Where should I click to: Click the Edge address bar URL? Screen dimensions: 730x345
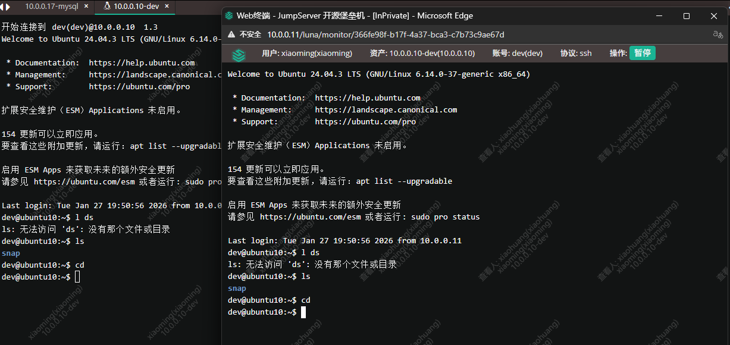[386, 34]
